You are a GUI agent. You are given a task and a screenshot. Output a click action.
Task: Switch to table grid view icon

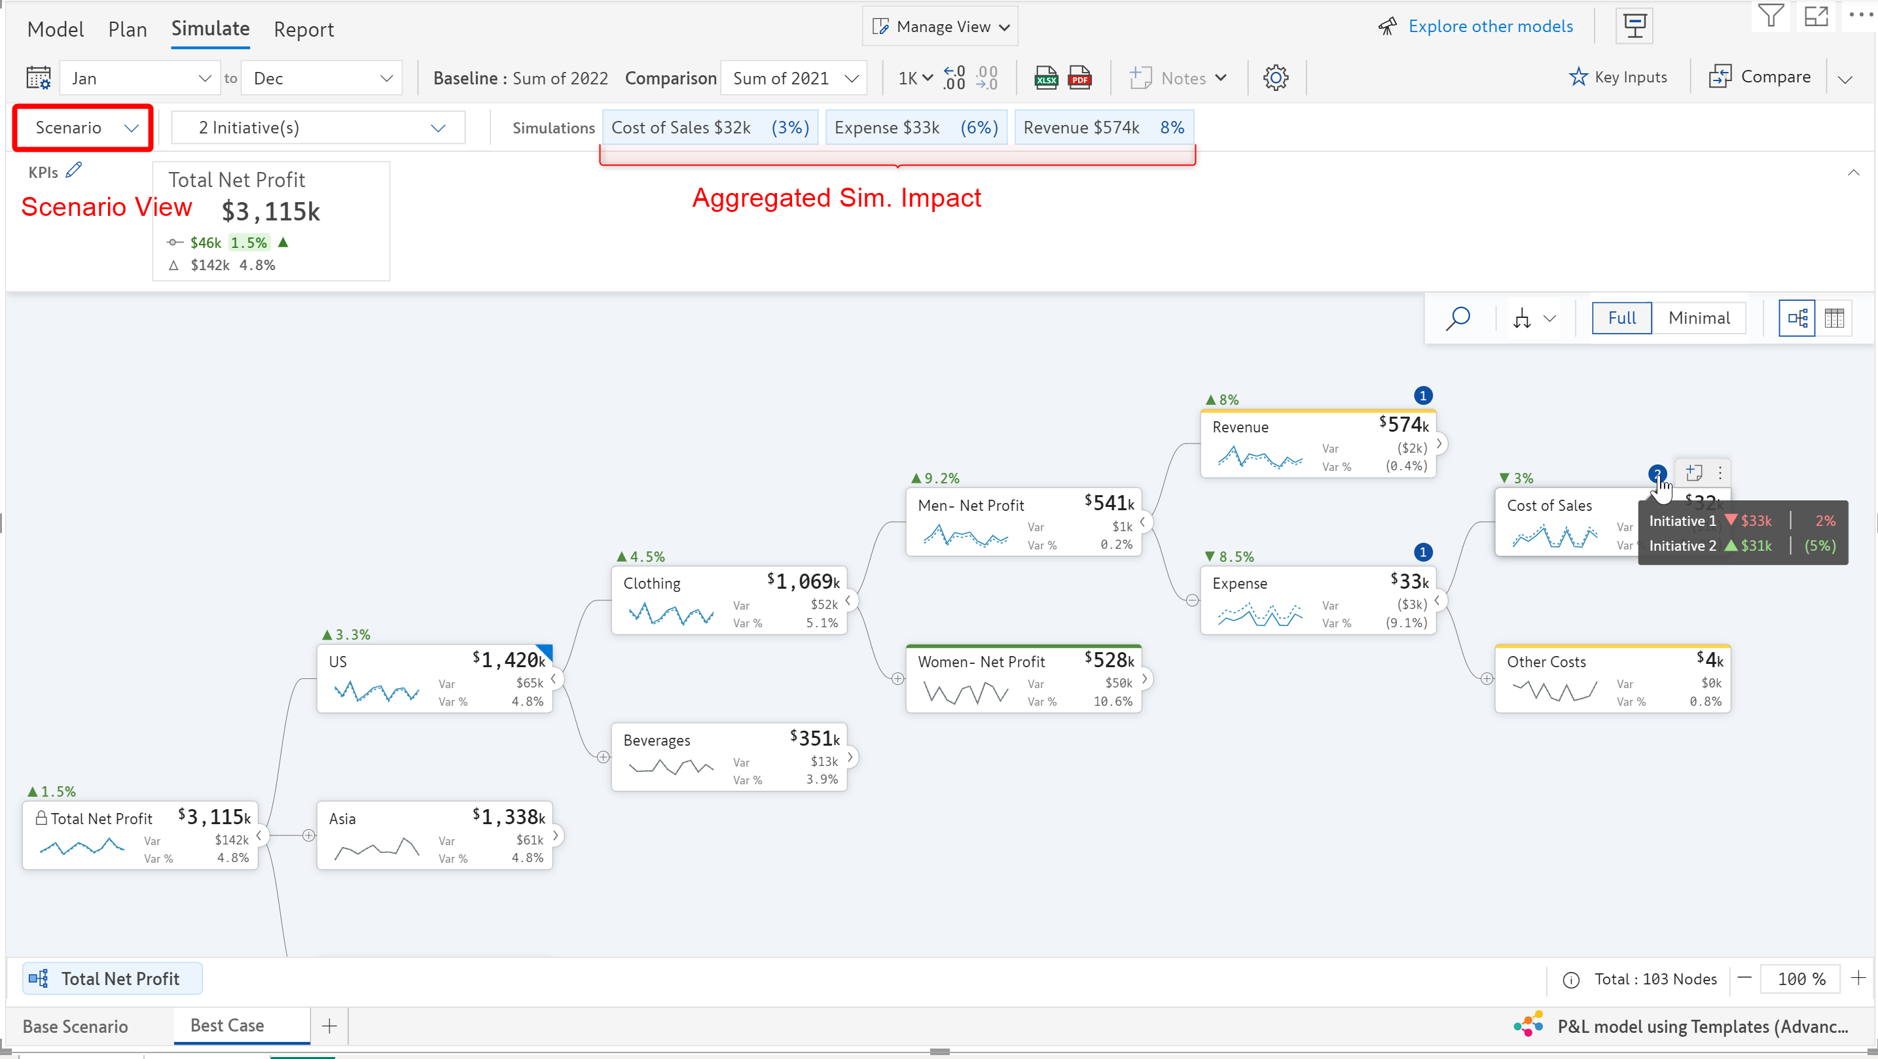pyautogui.click(x=1833, y=319)
